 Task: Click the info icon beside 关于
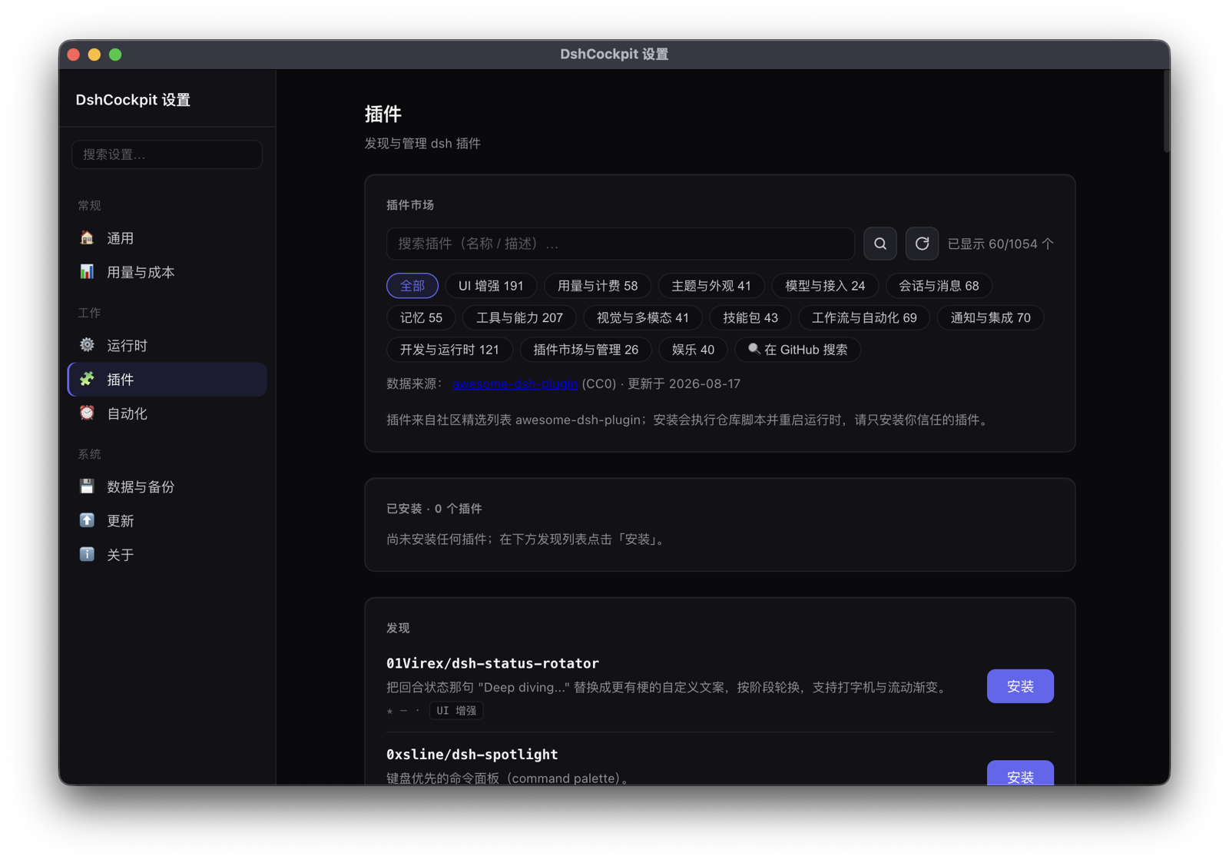click(x=88, y=554)
